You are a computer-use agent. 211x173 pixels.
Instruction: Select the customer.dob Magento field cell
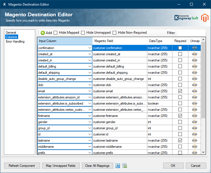[120, 85]
